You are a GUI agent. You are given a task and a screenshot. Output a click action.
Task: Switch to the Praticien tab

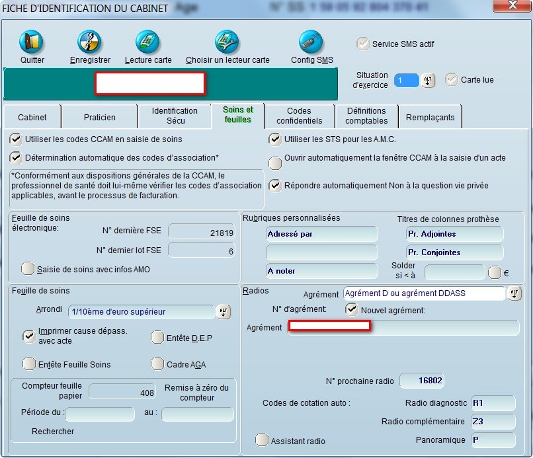(99, 118)
